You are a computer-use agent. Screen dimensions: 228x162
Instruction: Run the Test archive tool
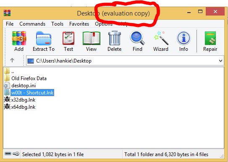[x=68, y=38]
